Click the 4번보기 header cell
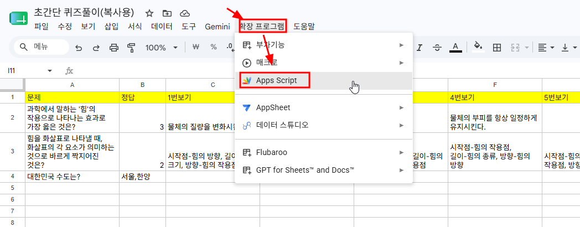This screenshot has width=580, height=227. [495, 97]
